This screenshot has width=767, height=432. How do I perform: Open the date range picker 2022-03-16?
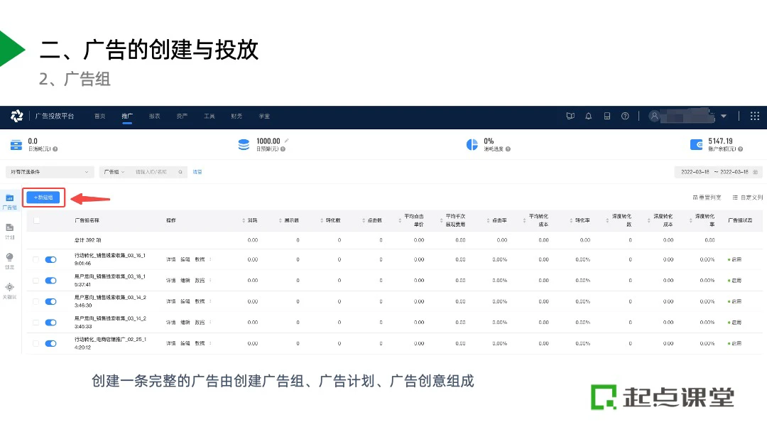[x=719, y=172]
